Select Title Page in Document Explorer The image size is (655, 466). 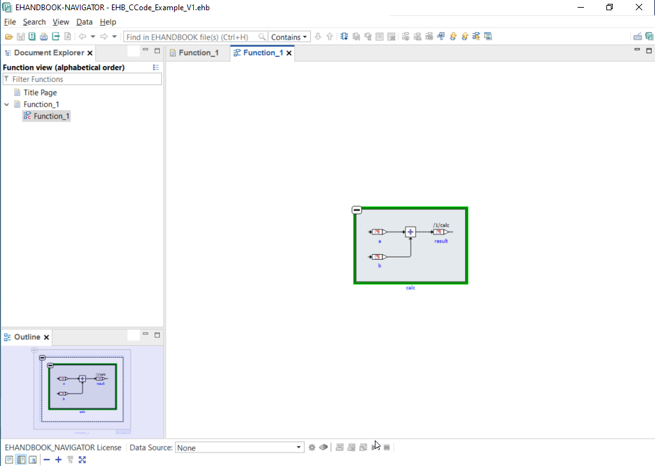pyautogui.click(x=40, y=92)
